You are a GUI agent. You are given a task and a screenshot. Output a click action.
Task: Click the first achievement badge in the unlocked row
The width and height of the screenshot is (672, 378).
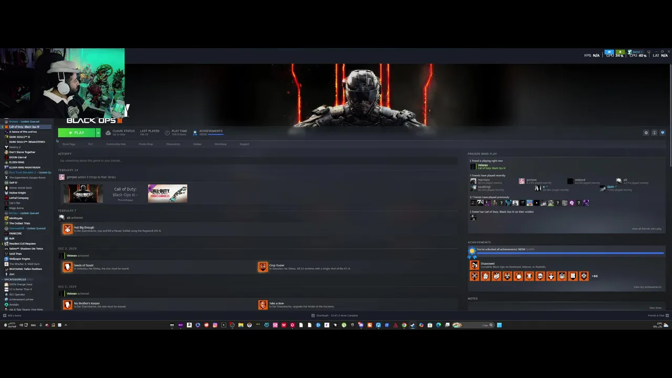pos(475,276)
